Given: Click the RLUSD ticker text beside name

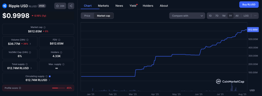Looking at the screenshot, I should coord(32,6).
